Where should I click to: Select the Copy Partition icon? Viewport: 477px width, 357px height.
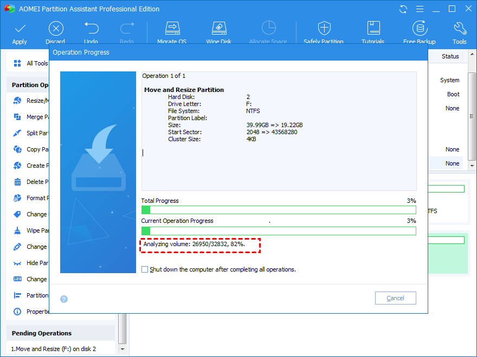point(17,149)
